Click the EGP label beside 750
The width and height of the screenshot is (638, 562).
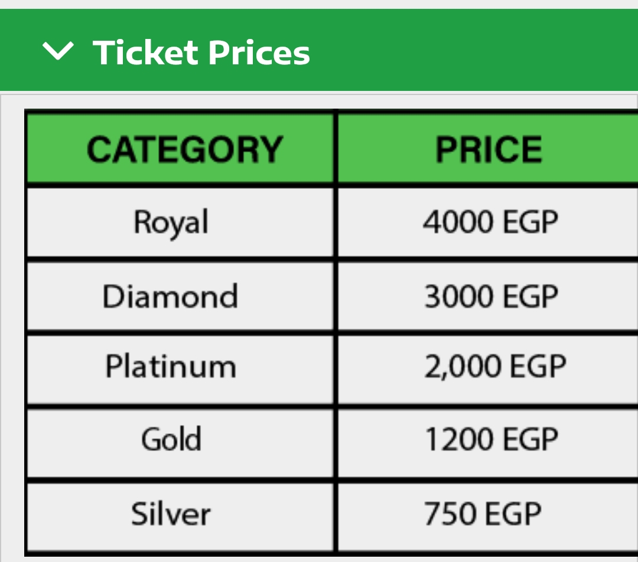point(514,513)
